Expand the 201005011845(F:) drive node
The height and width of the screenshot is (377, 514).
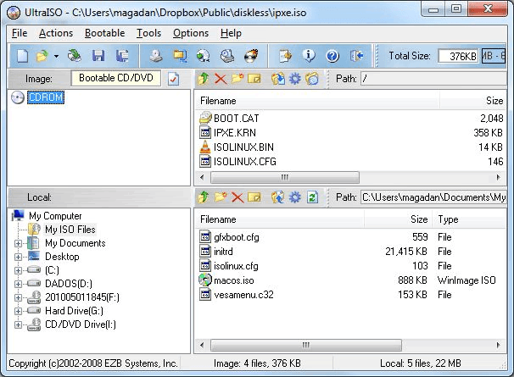(19, 297)
